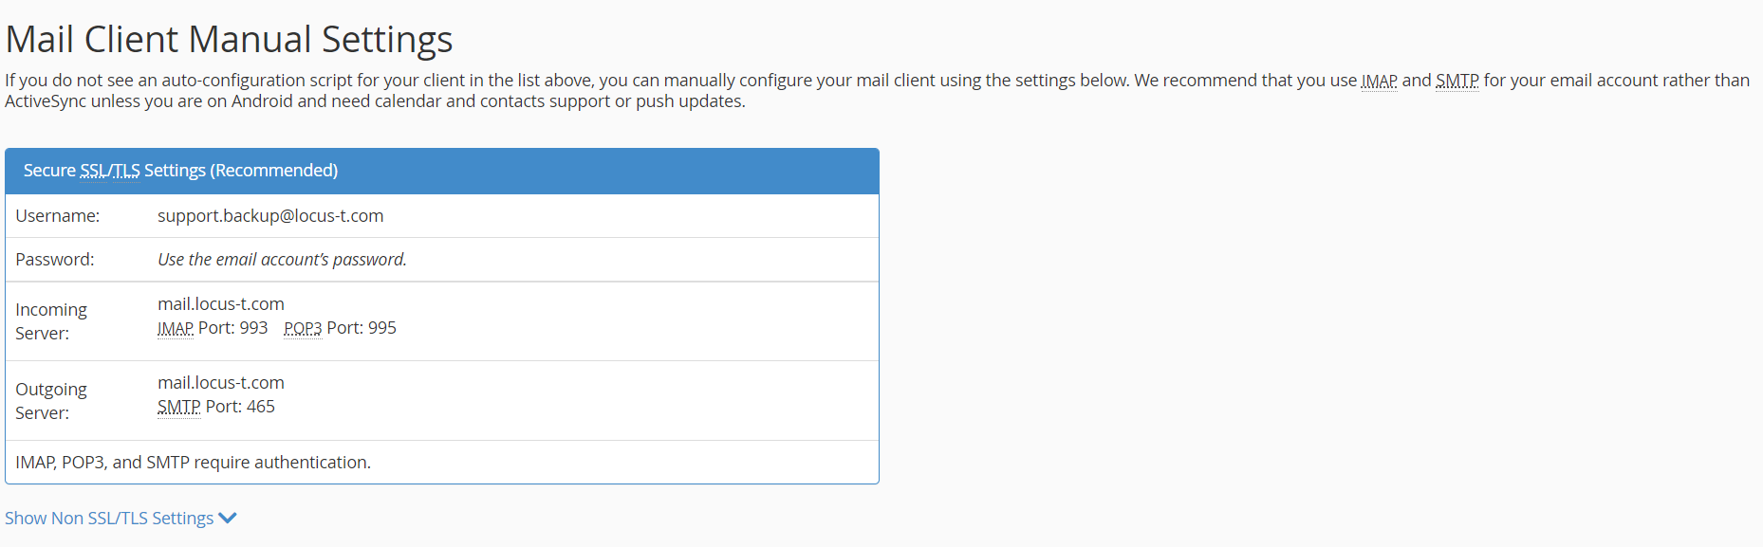The height and width of the screenshot is (547, 1763).
Task: Click SSL/TLS abbreviation in panel header
Action: 110,171
